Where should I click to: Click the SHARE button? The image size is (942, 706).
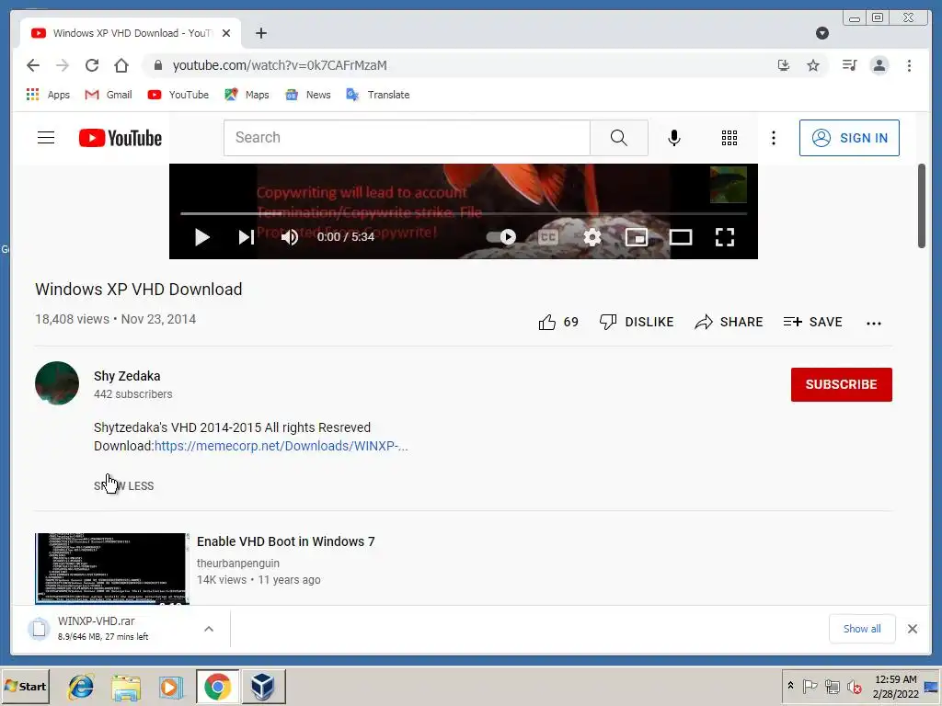click(x=729, y=322)
